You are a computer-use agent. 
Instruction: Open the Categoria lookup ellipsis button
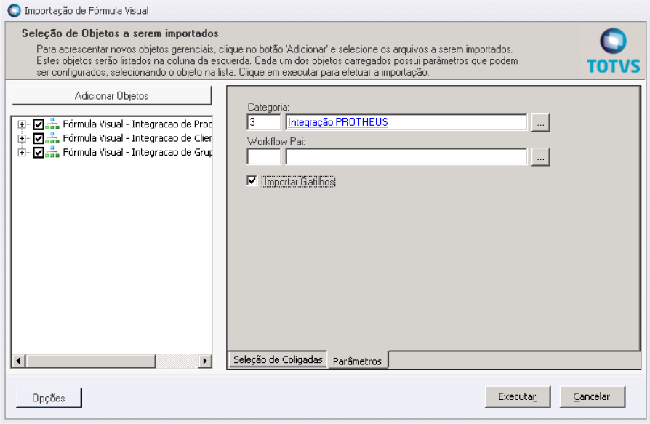click(540, 123)
